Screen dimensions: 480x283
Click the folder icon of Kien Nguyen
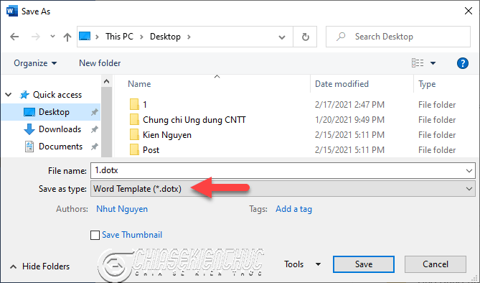134,135
